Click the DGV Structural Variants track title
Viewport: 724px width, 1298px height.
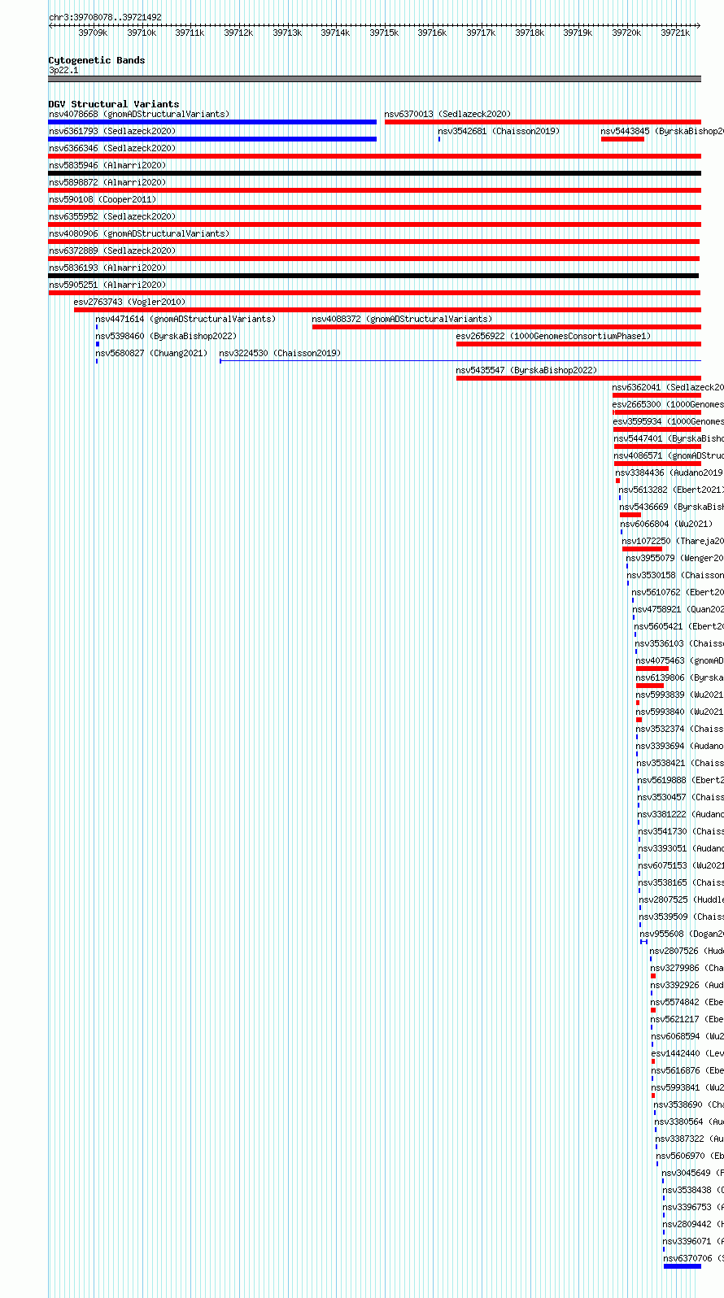click(x=114, y=104)
